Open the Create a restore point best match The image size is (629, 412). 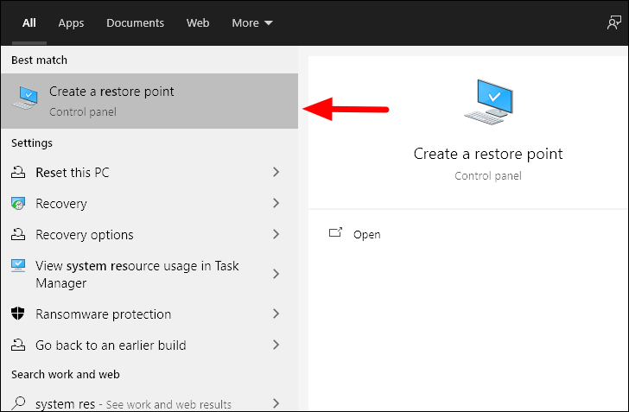[149, 101]
